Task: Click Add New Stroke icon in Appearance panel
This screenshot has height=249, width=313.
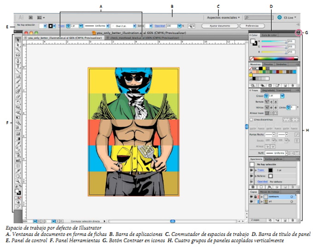Action: [x=253, y=187]
